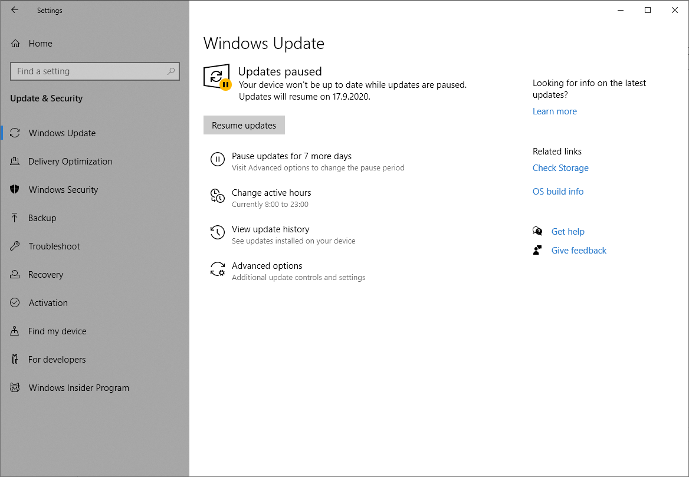Click the Troubleshoot wrench icon
The height and width of the screenshot is (477, 689).
click(15, 246)
